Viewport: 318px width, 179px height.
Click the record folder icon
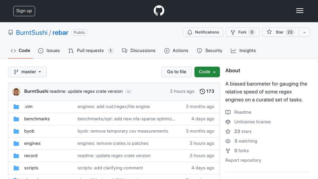[x=16, y=156]
